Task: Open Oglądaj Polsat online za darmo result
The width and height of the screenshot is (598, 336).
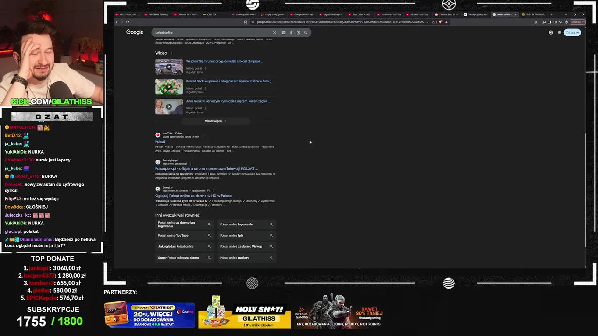Action: [x=193, y=196]
